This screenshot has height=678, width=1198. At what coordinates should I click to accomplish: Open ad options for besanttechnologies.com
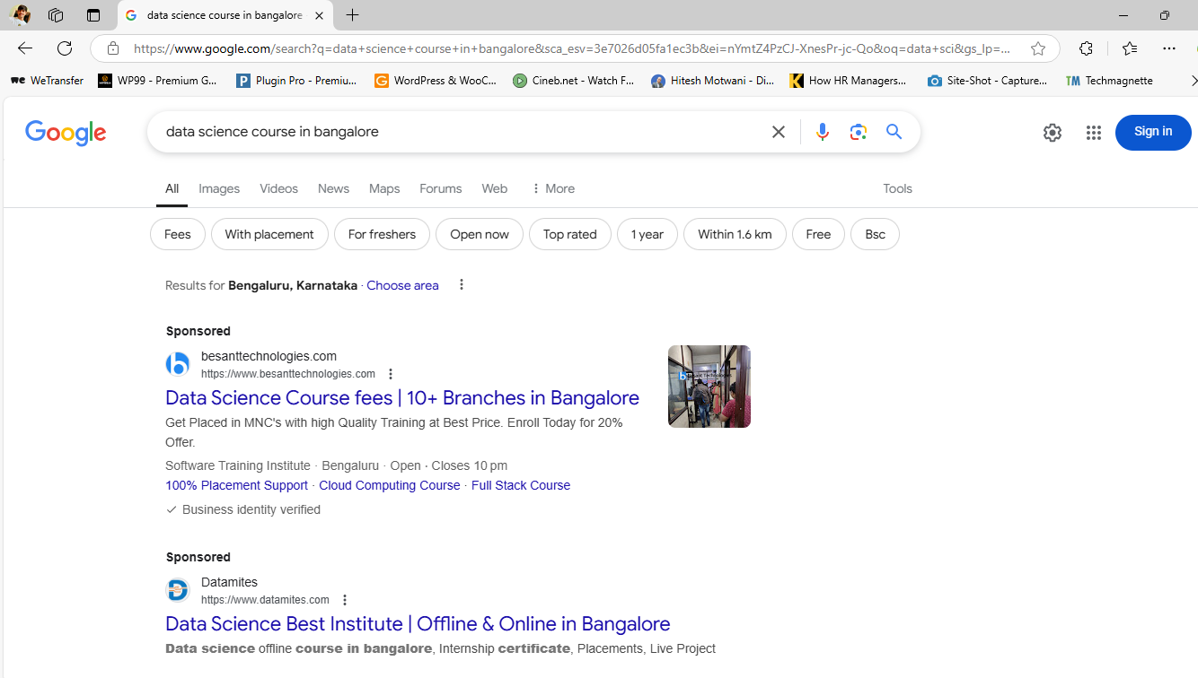(x=390, y=374)
